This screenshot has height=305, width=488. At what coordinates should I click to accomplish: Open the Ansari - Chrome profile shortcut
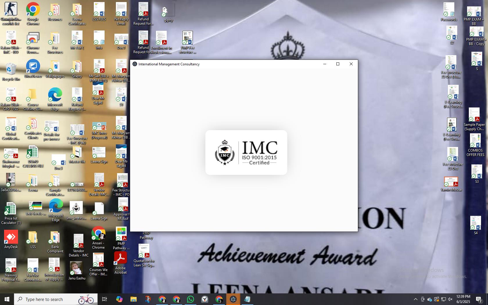(98, 238)
